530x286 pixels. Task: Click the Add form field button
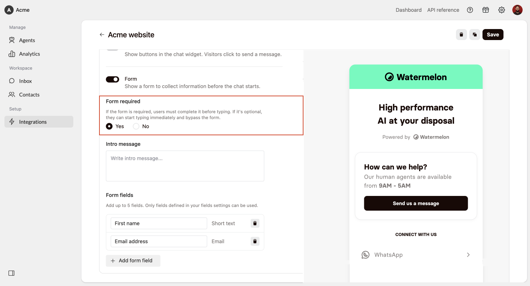[133, 260]
